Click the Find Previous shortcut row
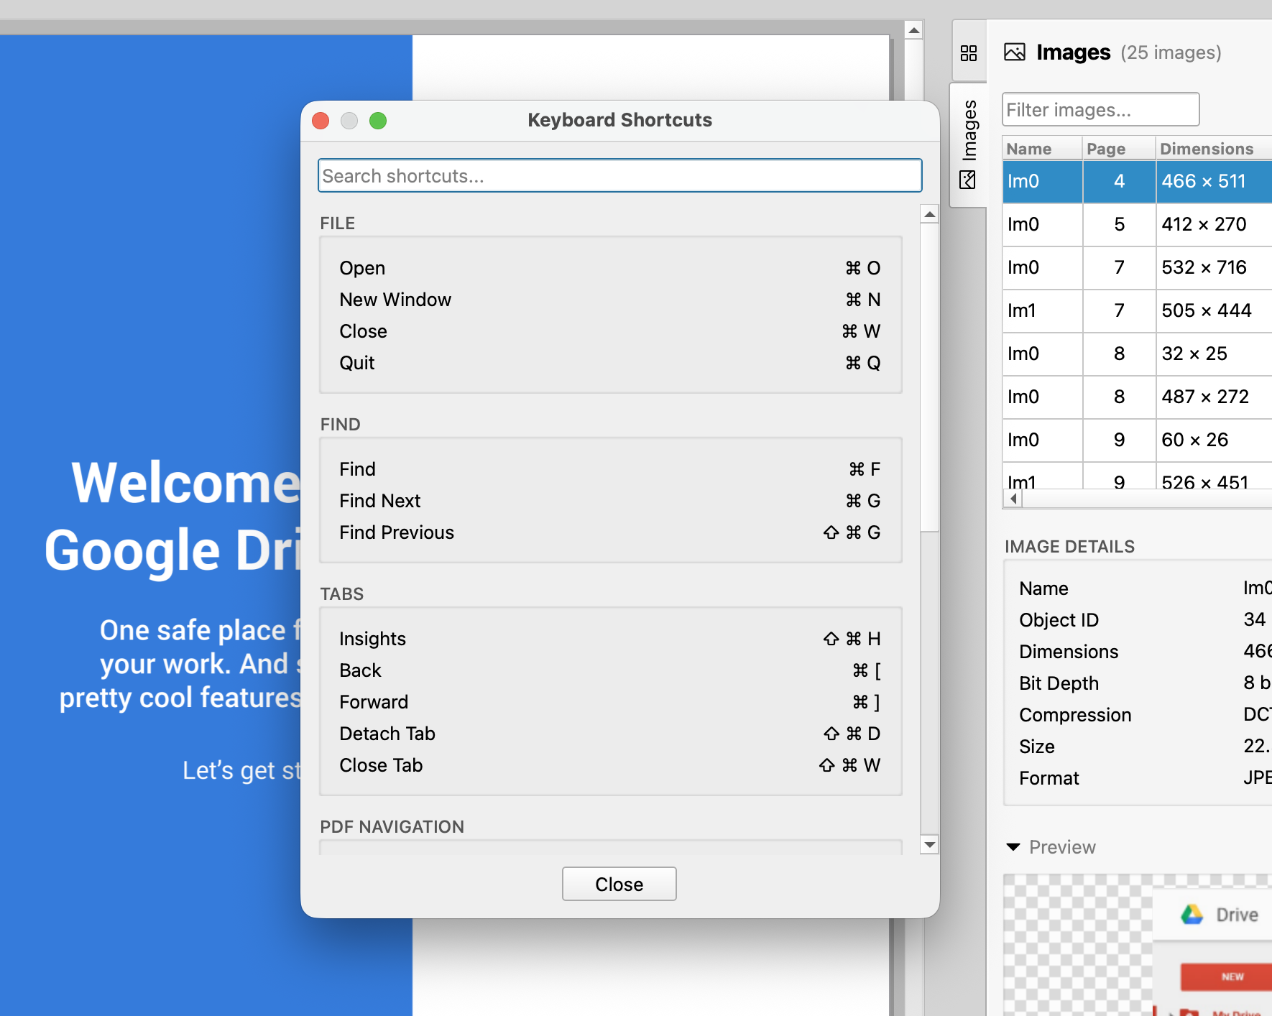 [x=610, y=532]
